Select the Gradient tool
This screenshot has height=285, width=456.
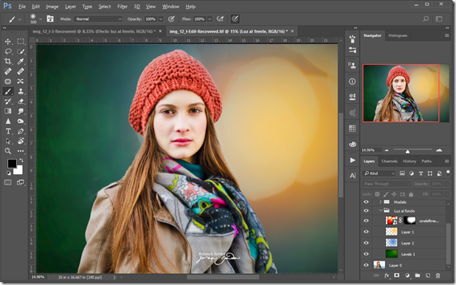pyautogui.click(x=8, y=111)
